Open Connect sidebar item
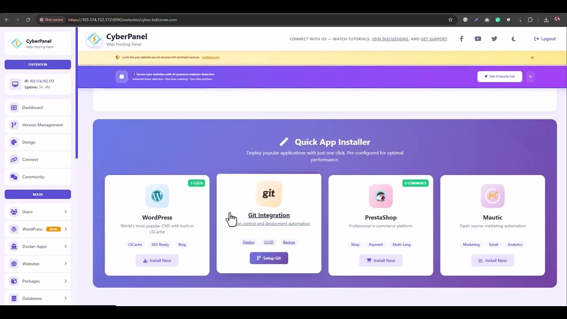The width and height of the screenshot is (567, 319). [38, 159]
